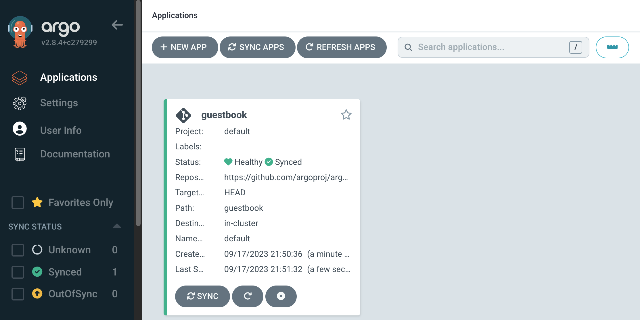Switch to the Applications page header
Screen dimensions: 640x320
pyautogui.click(x=175, y=15)
